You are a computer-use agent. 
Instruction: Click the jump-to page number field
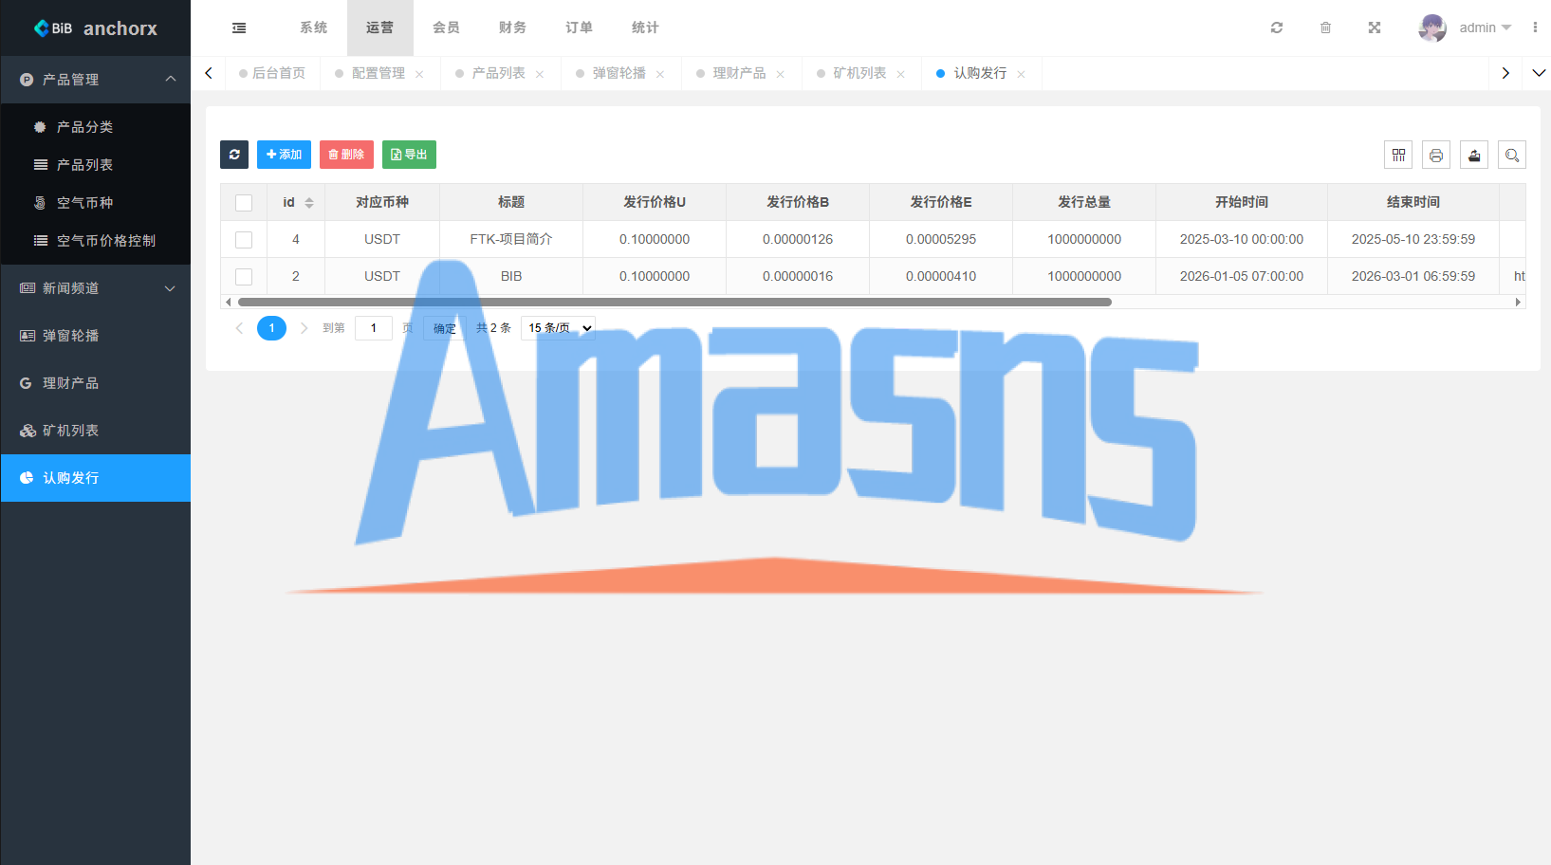[374, 328]
